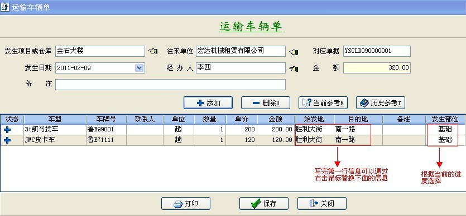The image size is (466, 216).
Task: Save the form with 保存
Action: (x=264, y=204)
